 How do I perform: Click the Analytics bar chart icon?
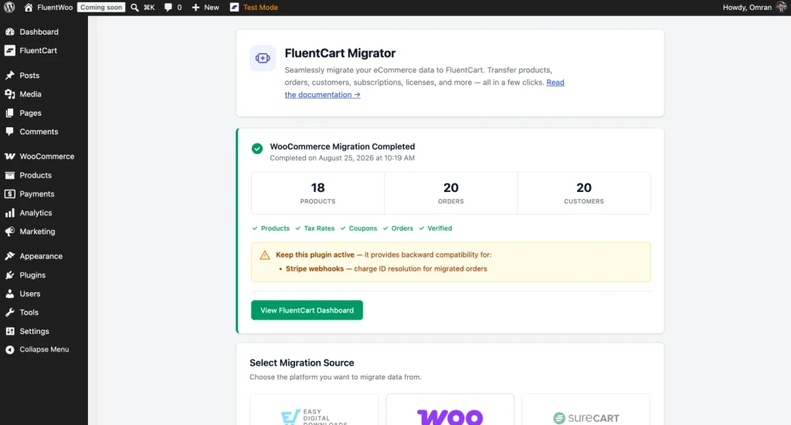click(9, 213)
